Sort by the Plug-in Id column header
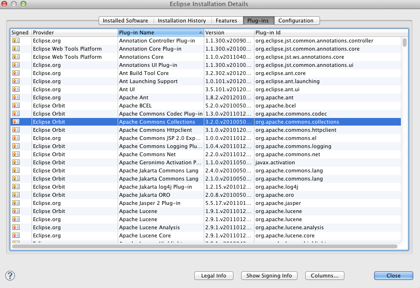Screen dimensions: 420x288 (x=331, y=32)
